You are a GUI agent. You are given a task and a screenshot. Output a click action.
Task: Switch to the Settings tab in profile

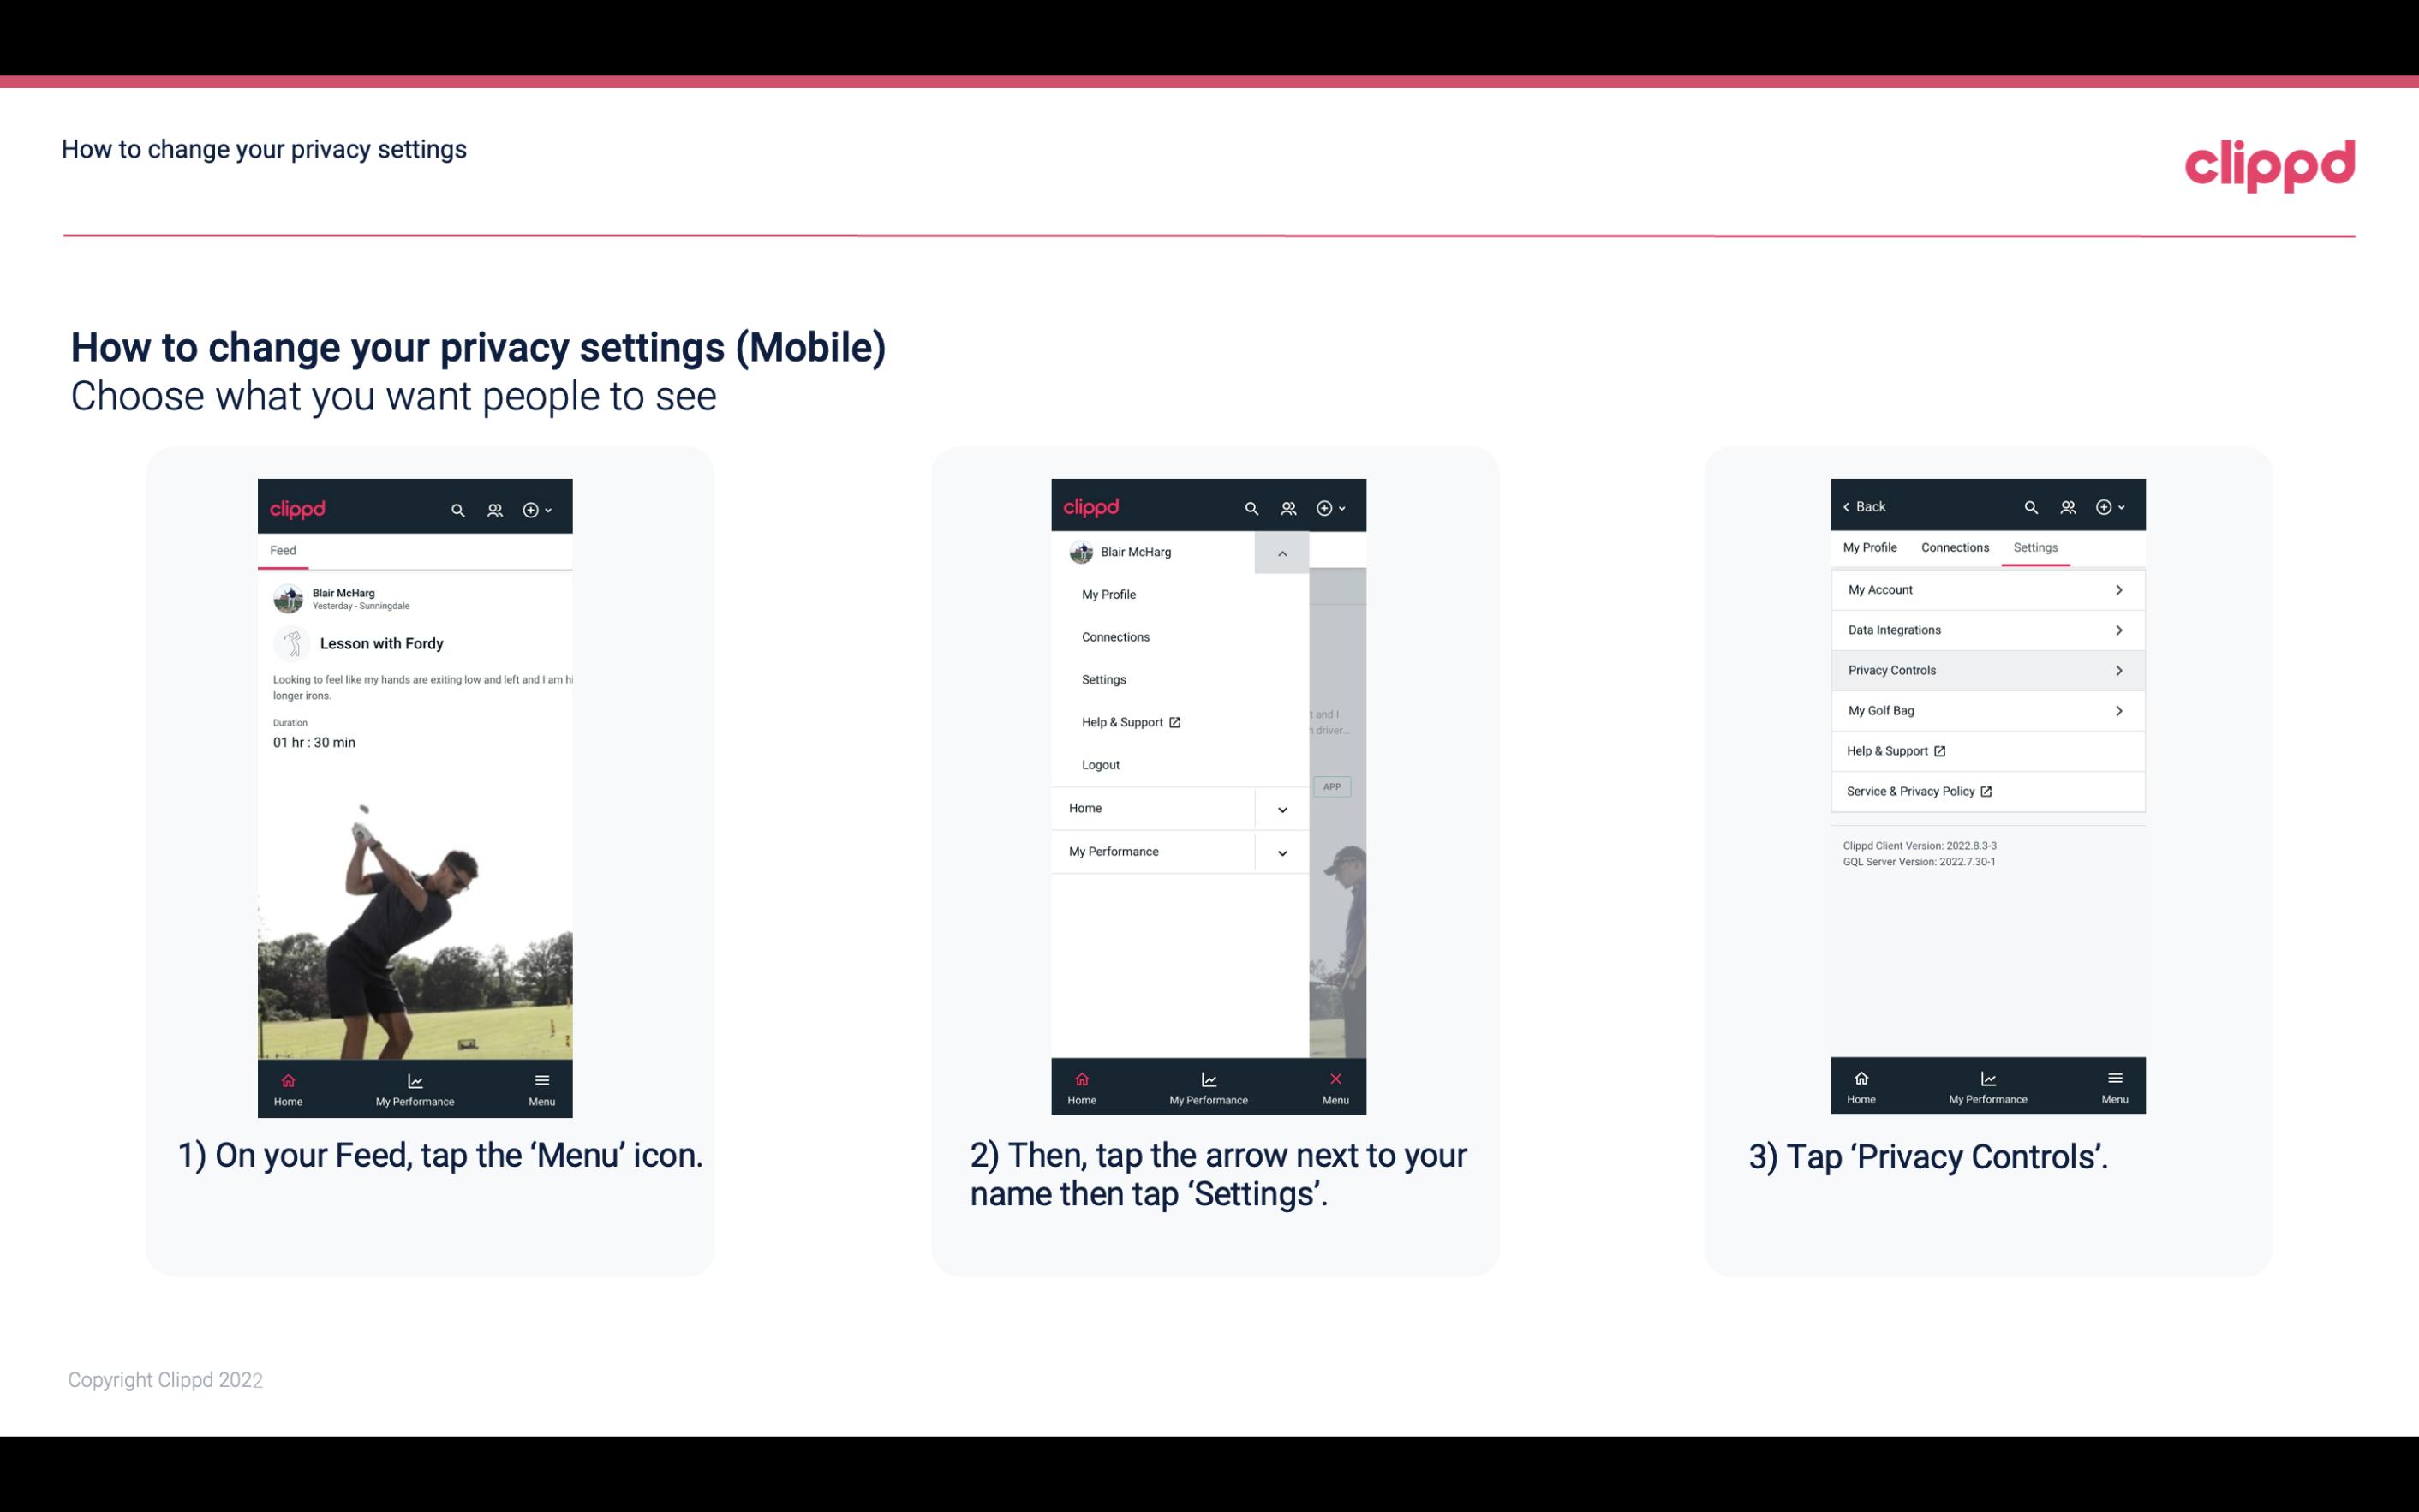(2034, 547)
